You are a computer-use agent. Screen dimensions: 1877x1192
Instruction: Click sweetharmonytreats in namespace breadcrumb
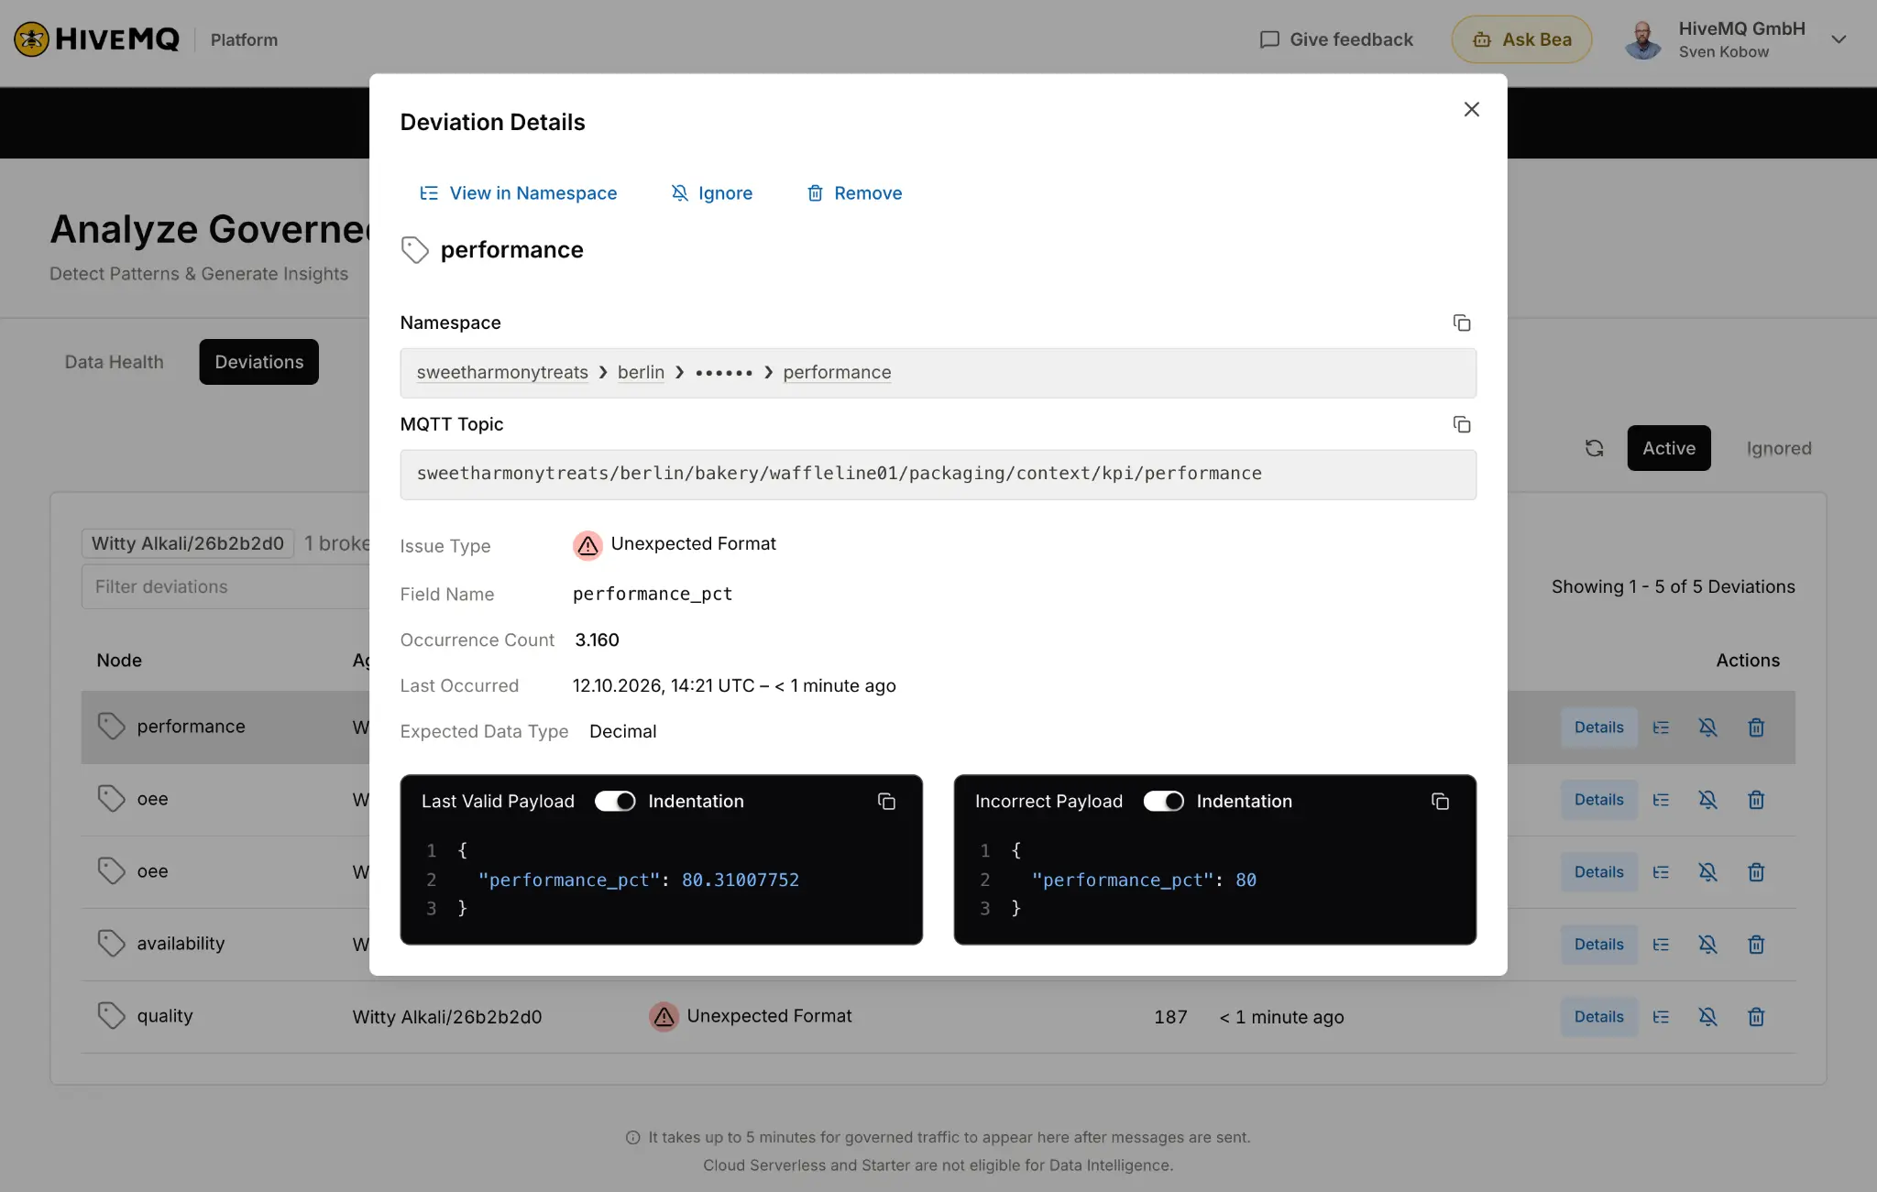(x=502, y=373)
